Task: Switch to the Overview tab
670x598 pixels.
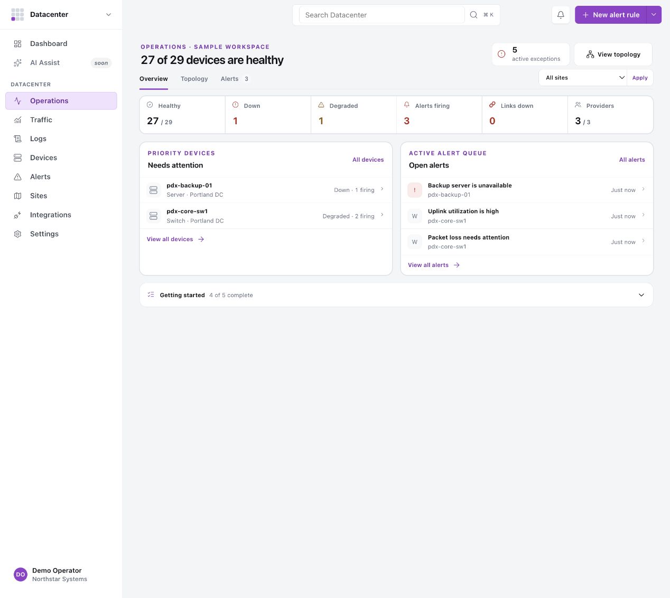Action: click(154, 79)
